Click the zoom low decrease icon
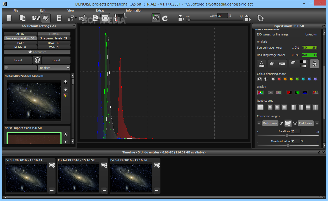 [181, 18]
